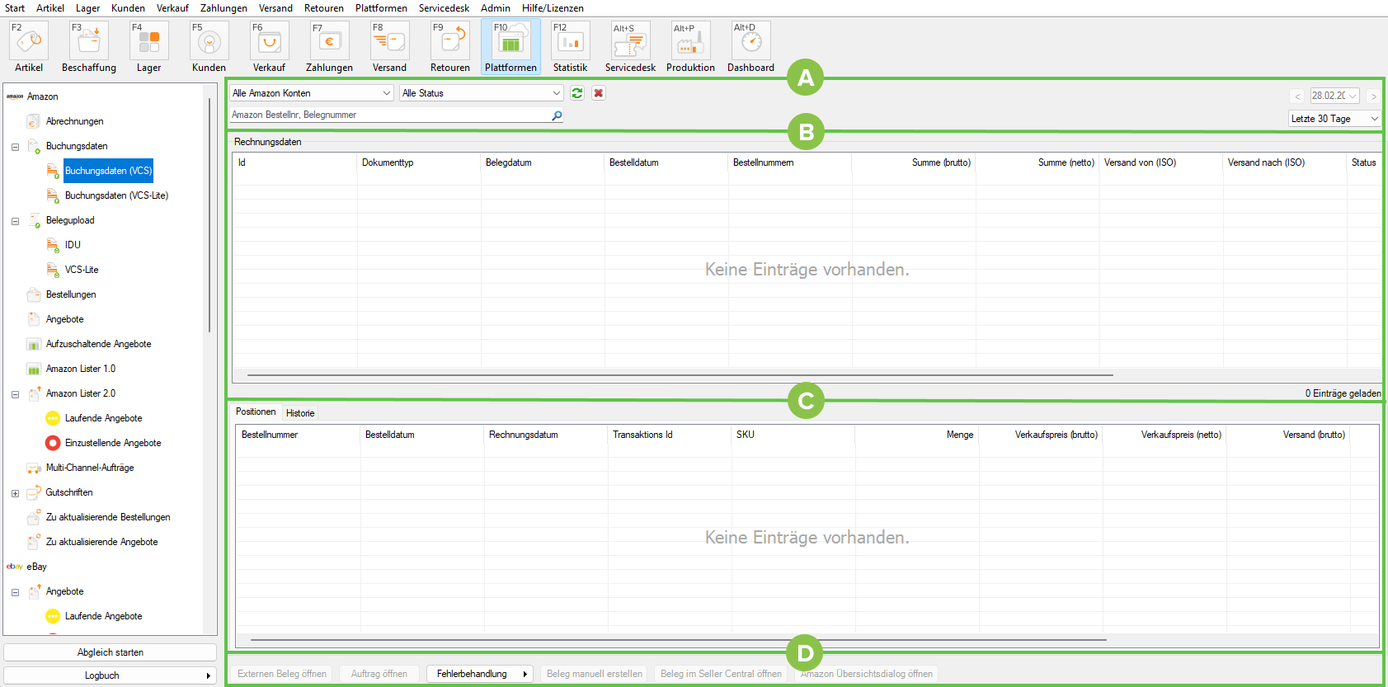Viewport: 1388px width, 687px height.
Task: Click the Abgleich starten button
Action: click(111, 652)
